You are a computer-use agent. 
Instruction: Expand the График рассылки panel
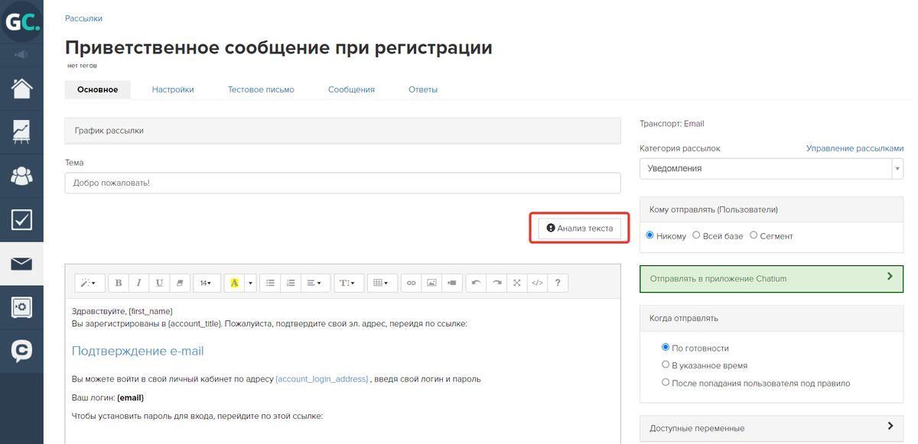click(x=343, y=131)
